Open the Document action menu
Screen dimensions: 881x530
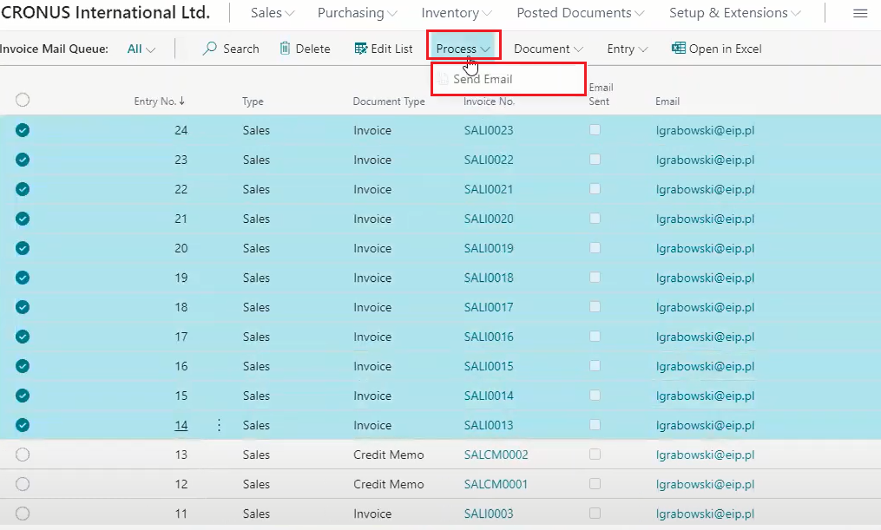click(549, 49)
